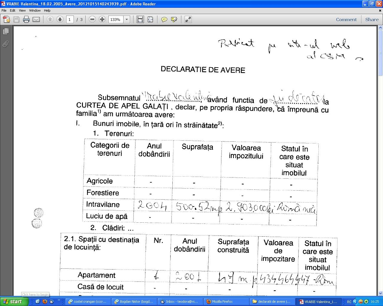The width and height of the screenshot is (383, 306).
Task: Toggle read mode fullscreen icon
Action: 188,20
